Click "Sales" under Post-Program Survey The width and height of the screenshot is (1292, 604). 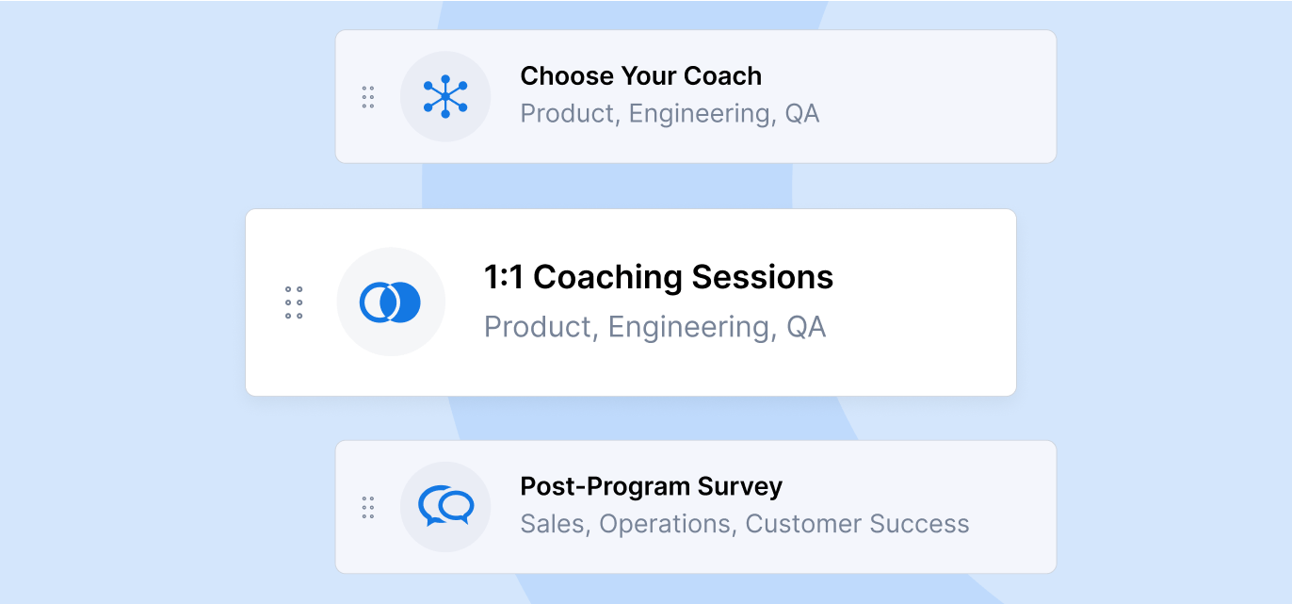pyautogui.click(x=554, y=524)
